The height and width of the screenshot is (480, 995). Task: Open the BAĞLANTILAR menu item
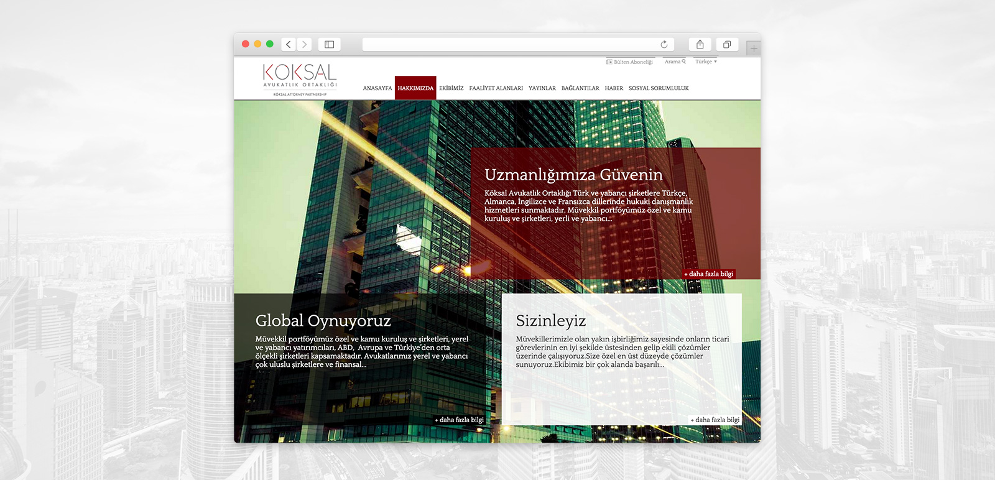click(x=580, y=88)
